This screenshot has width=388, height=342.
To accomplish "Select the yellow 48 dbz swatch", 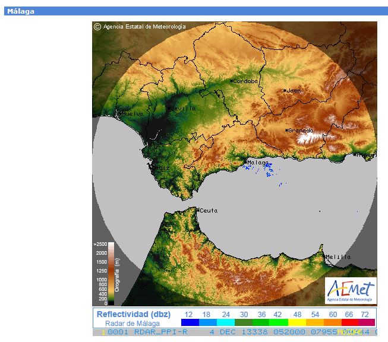I will (296, 322).
